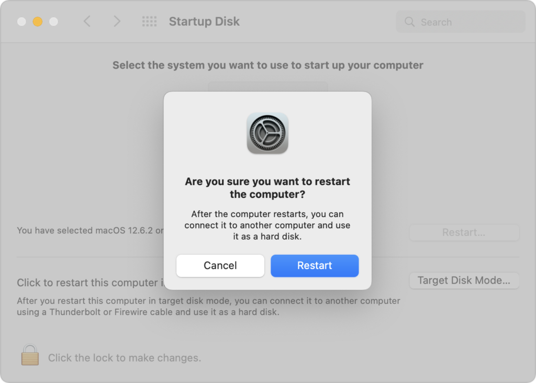Confirm with the blue Restart button
536x383 pixels.
coord(315,266)
